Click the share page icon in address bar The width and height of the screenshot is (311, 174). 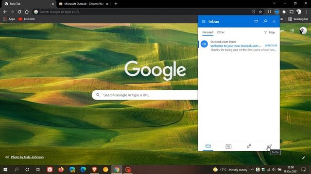pos(253,12)
